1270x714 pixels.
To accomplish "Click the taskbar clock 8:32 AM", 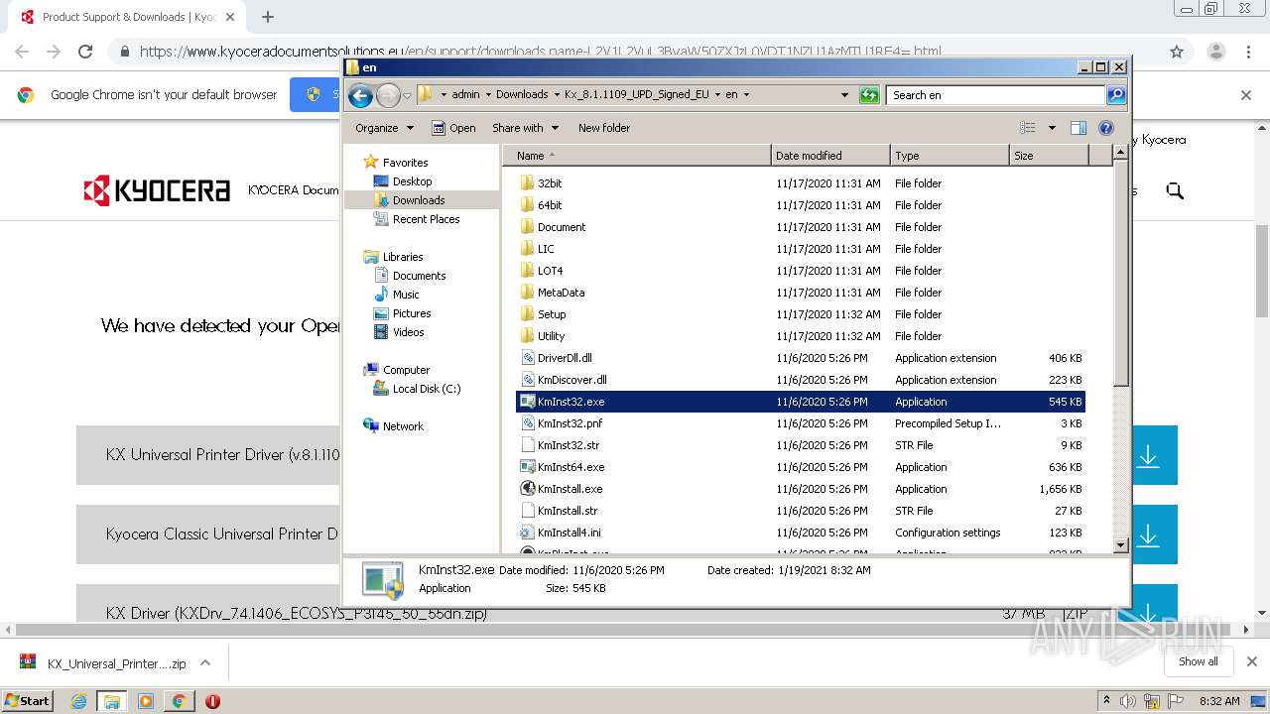I will point(1219,701).
